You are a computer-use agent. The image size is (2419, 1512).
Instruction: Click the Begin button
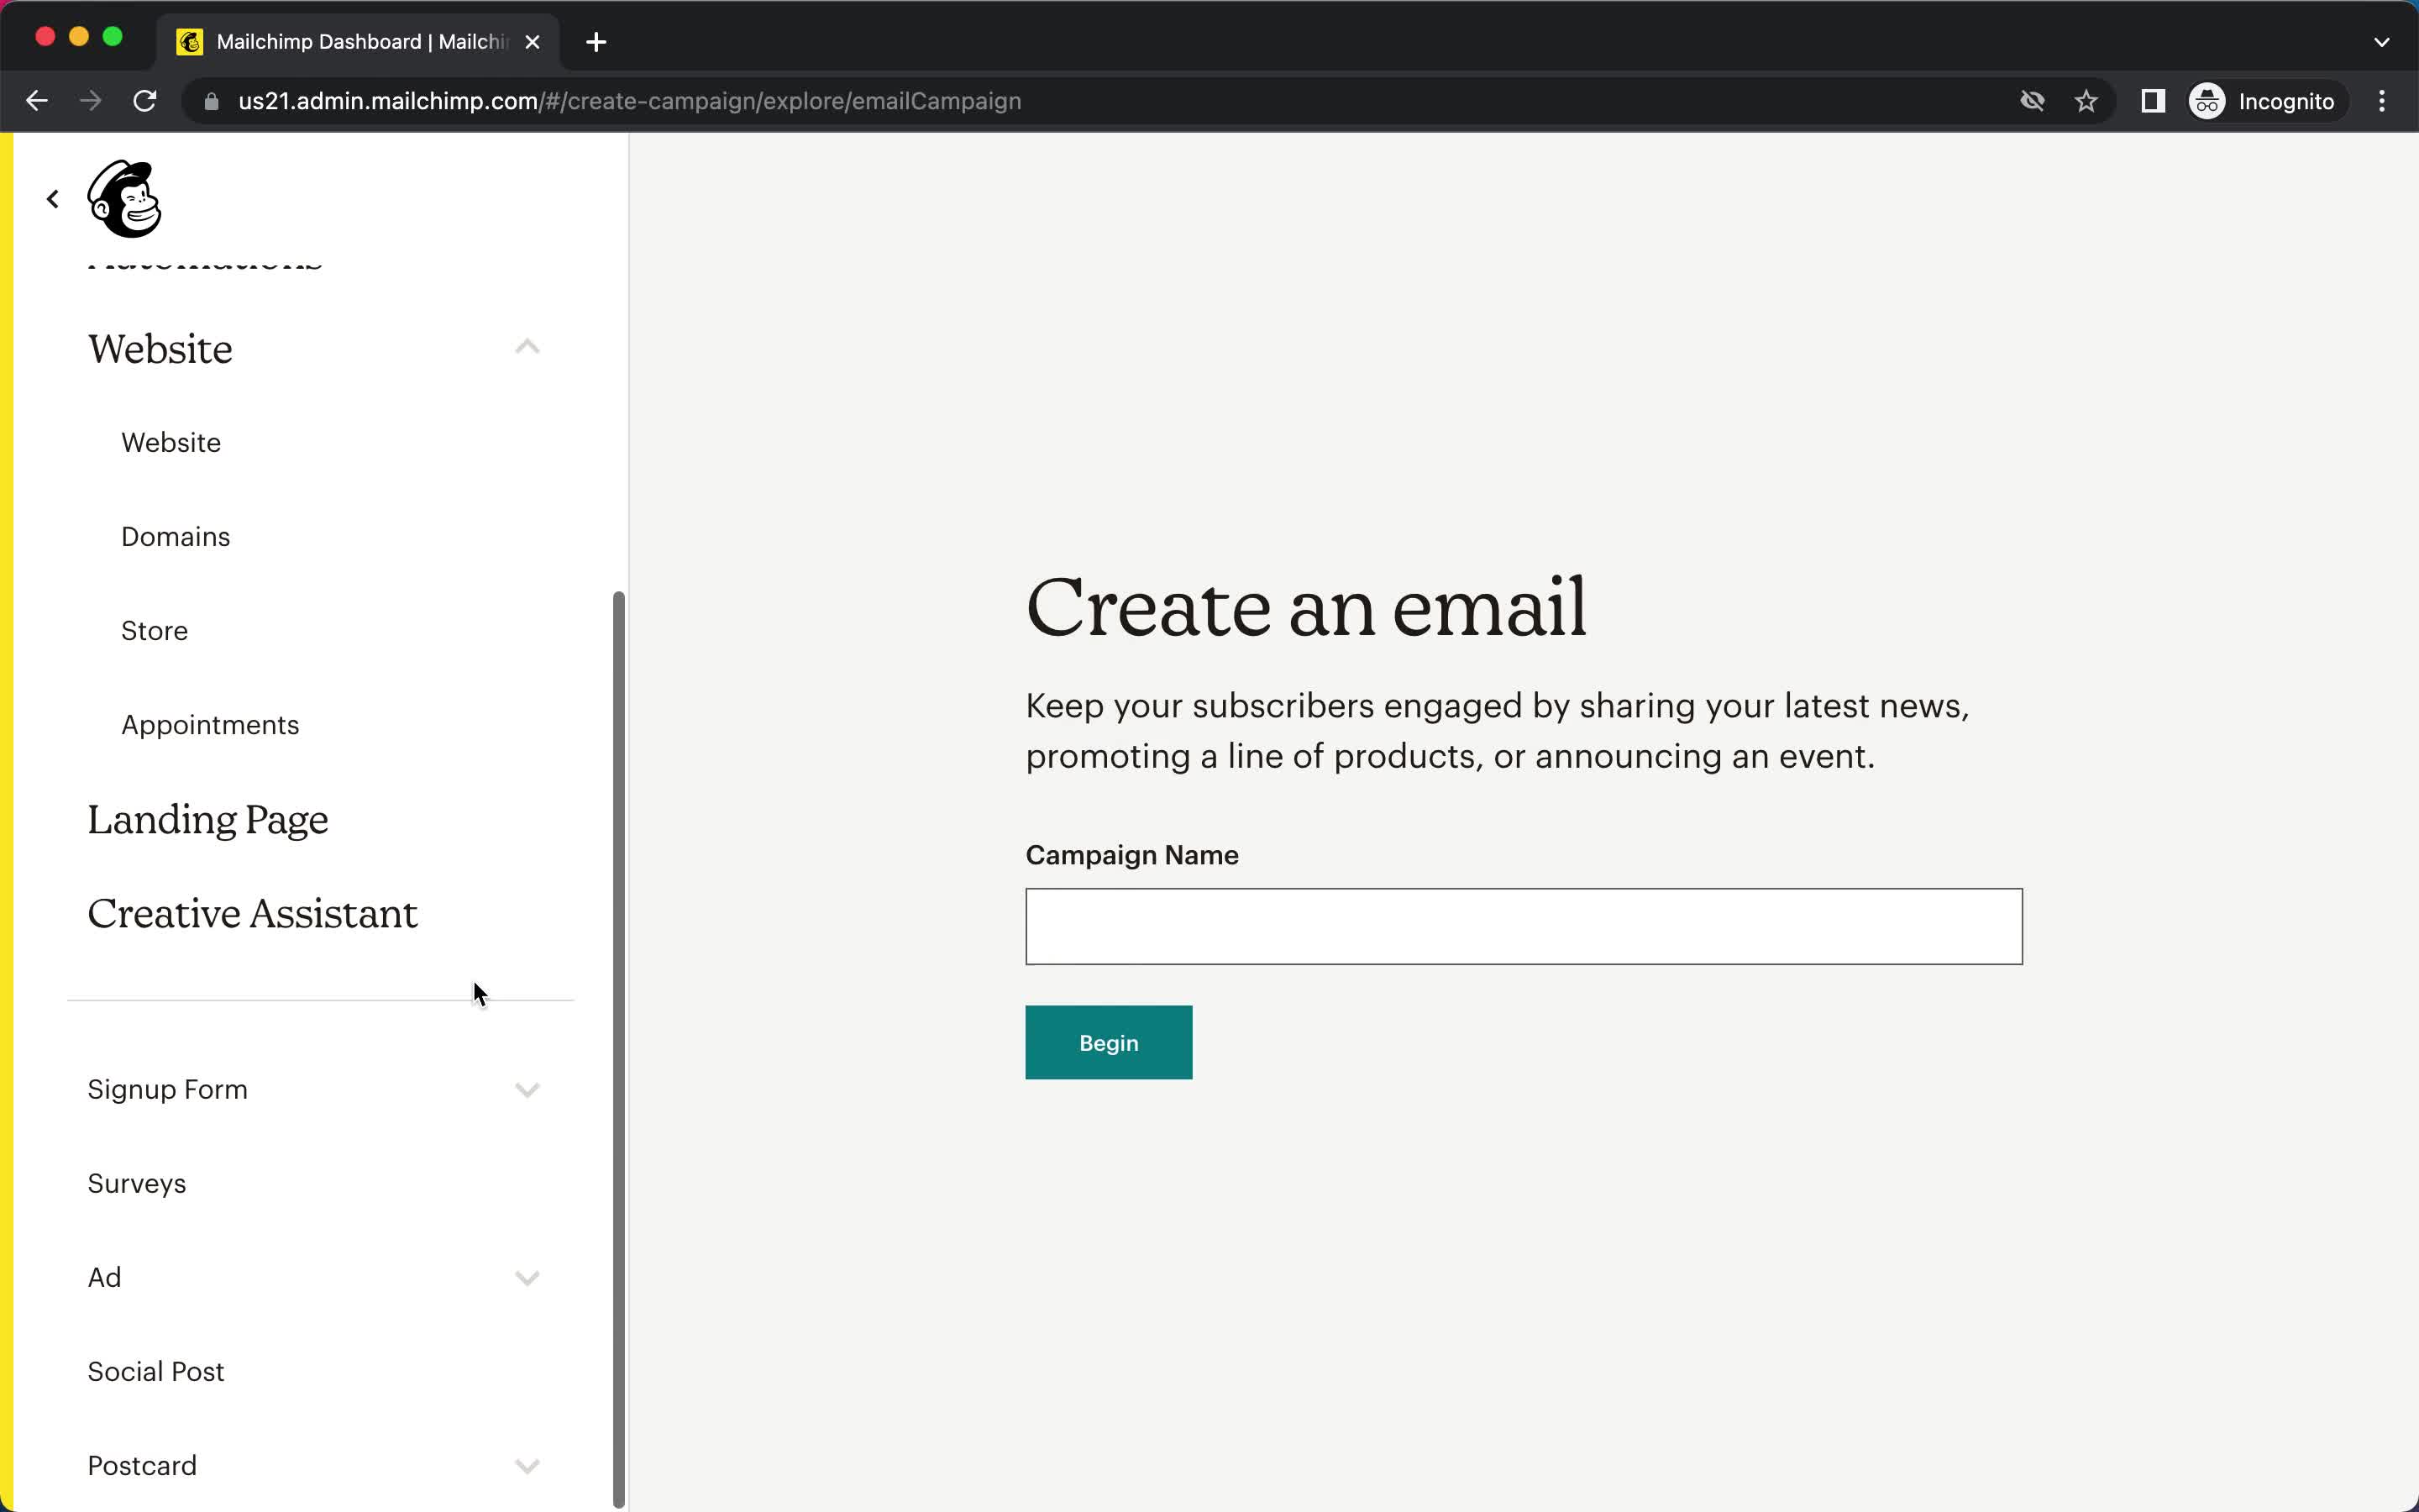point(1108,1042)
